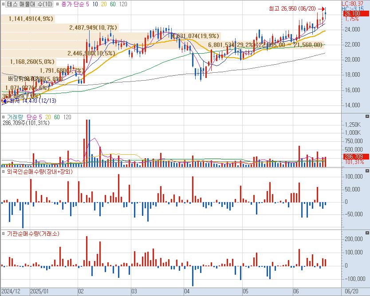Click the 2025/01 date on time axis
Screen dimensions: 370x296
(40, 292)
